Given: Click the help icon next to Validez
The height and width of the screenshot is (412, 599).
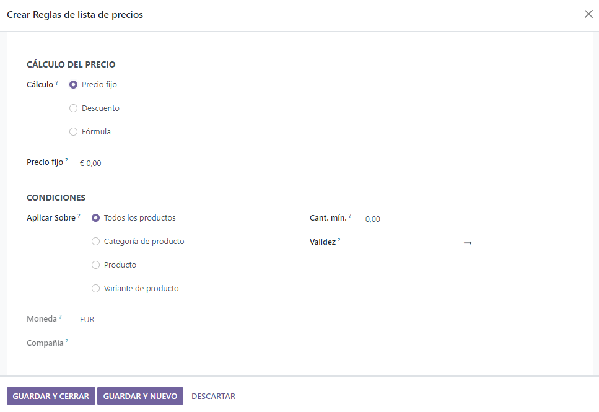Looking at the screenshot, I should 339,240.
